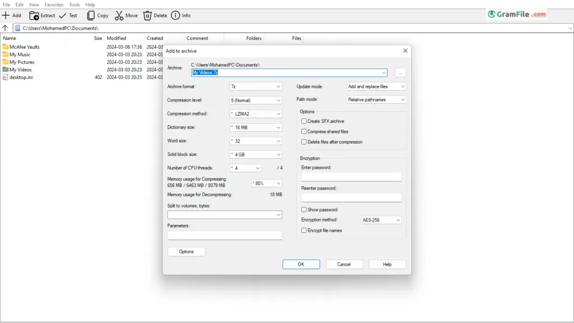Select the My Pictures folder icon
Image resolution: width=574 pixels, height=323 pixels.
click(5, 62)
